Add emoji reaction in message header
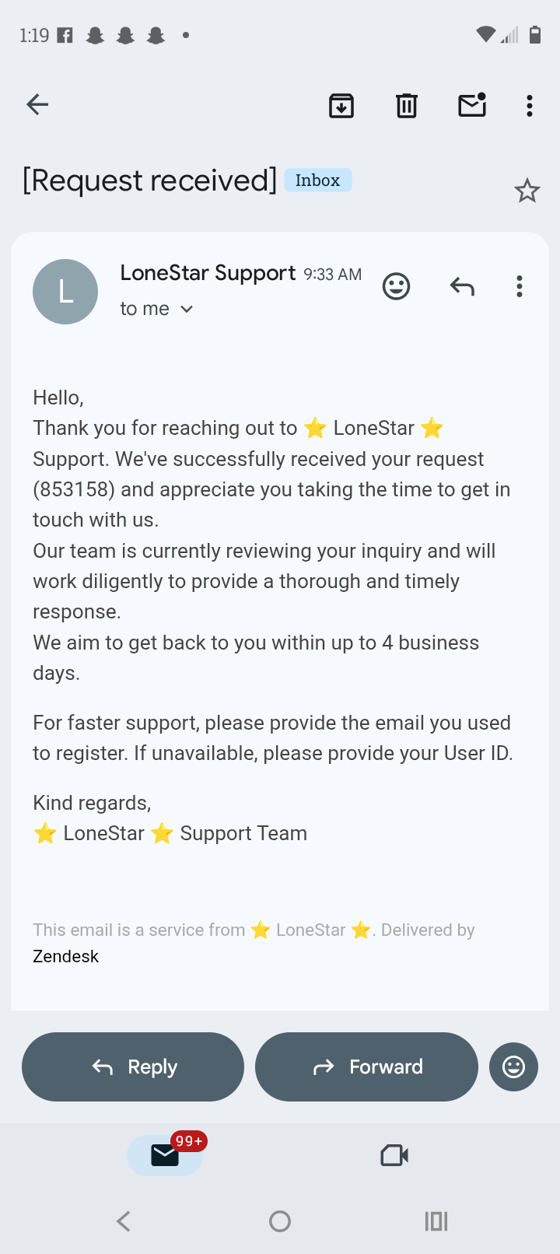The width and height of the screenshot is (560, 1254). [396, 286]
